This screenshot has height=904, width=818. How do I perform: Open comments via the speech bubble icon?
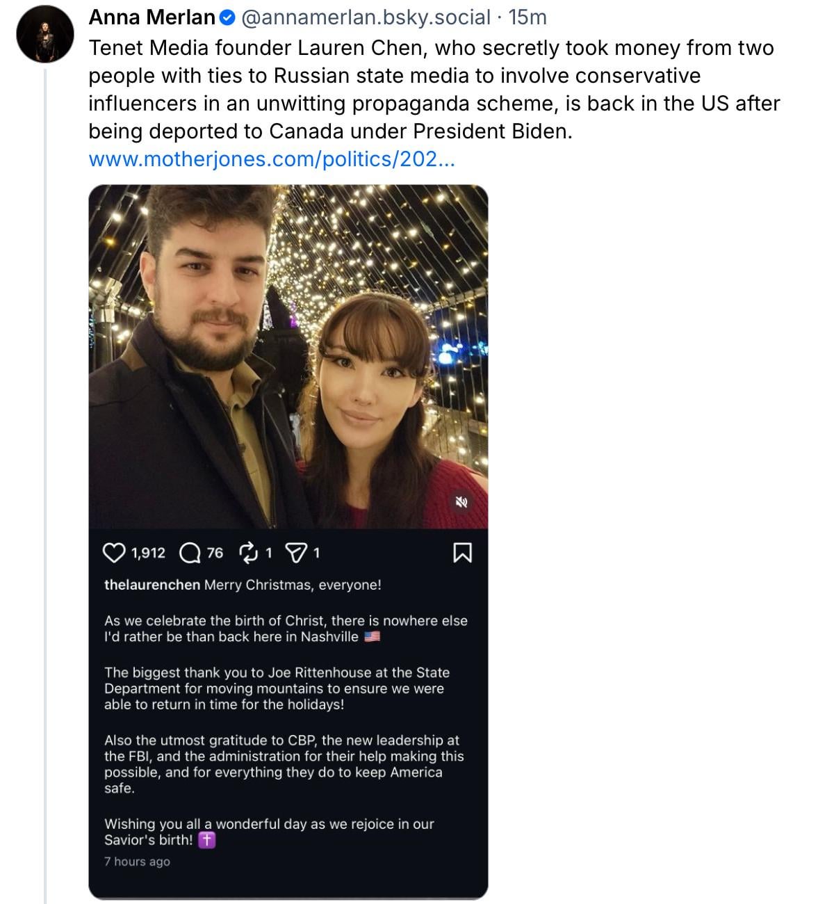coord(189,553)
